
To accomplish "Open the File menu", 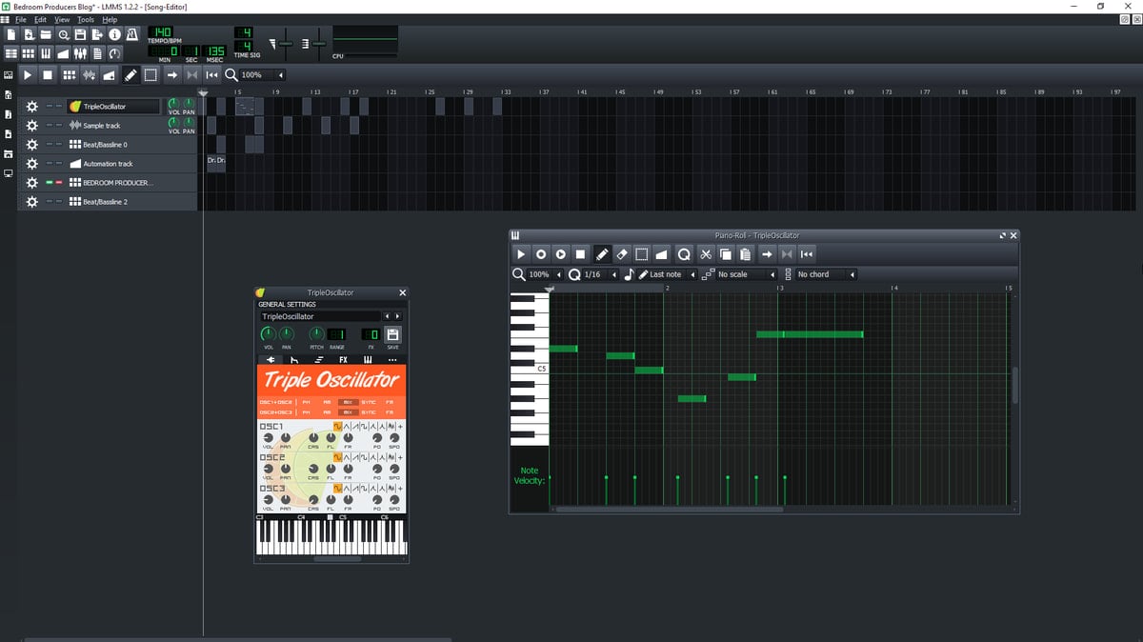I will (x=20, y=19).
